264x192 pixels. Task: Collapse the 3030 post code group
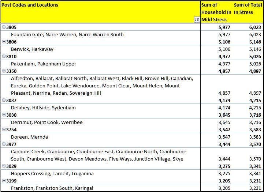click(4, 115)
